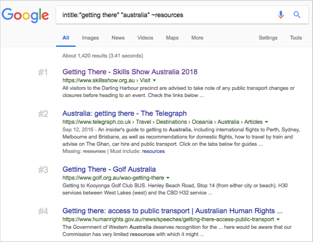Open the More menu
Viewport: 313px width, 242px height.
[x=197, y=38]
